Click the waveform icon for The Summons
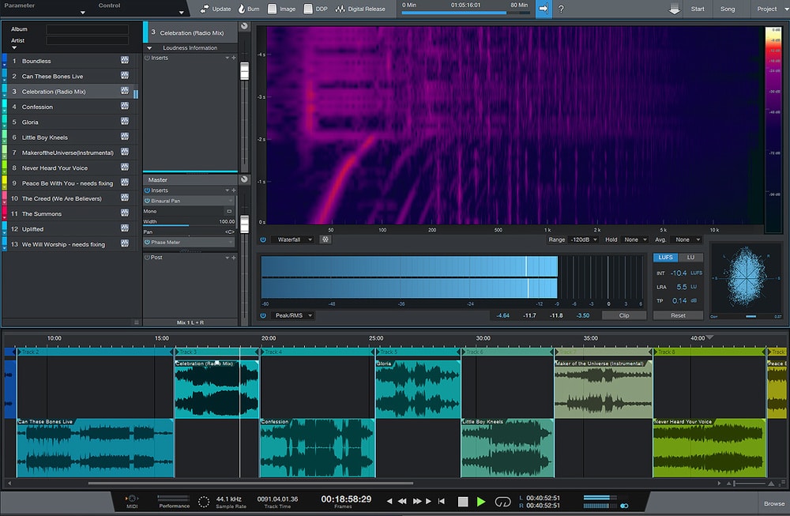Viewport: 790px width, 516px height. 125,213
